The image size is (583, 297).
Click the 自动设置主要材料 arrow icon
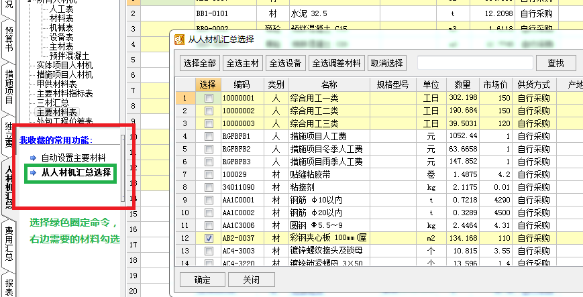point(34,158)
